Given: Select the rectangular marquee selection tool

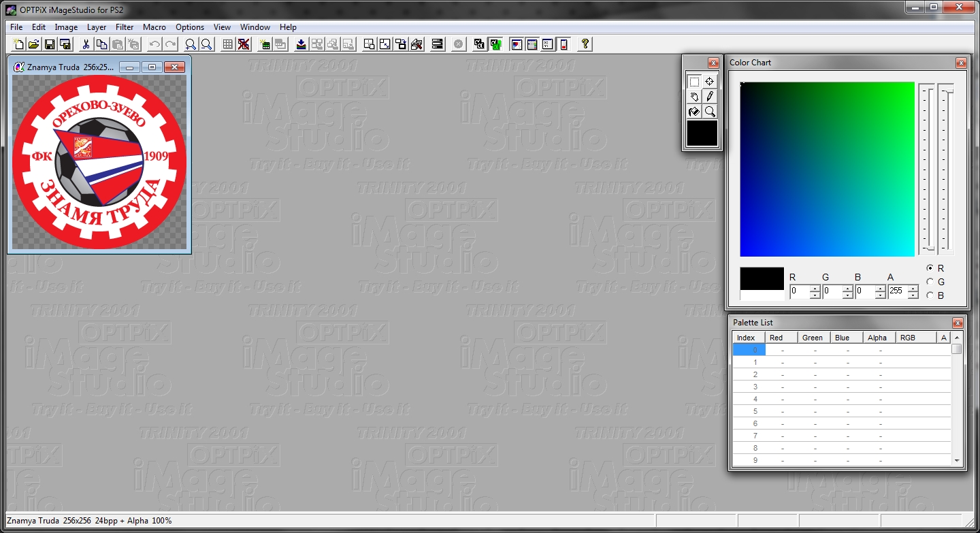Looking at the screenshot, I should tap(694, 82).
